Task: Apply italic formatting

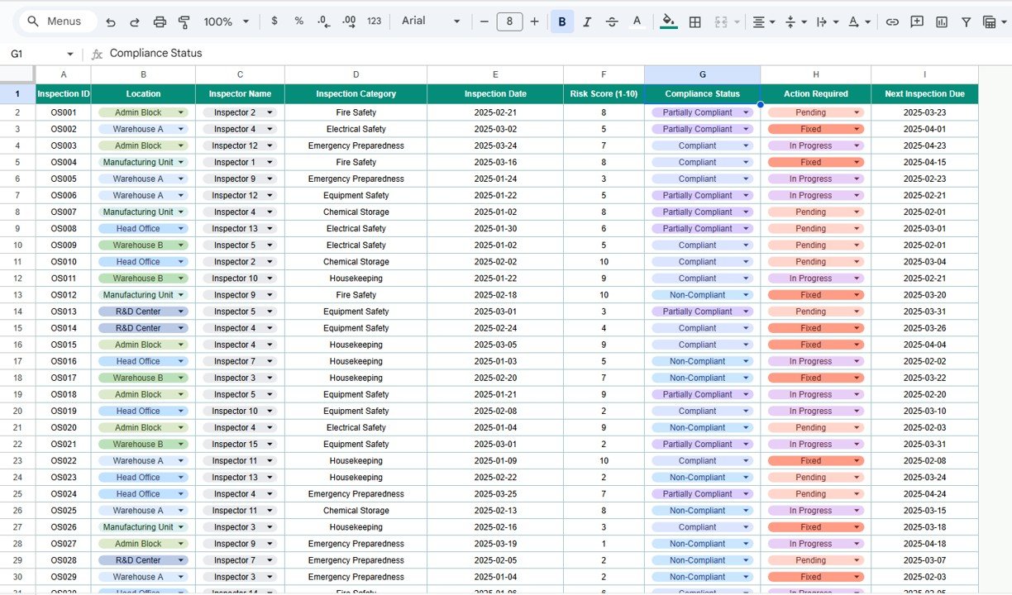Action: pyautogui.click(x=587, y=21)
